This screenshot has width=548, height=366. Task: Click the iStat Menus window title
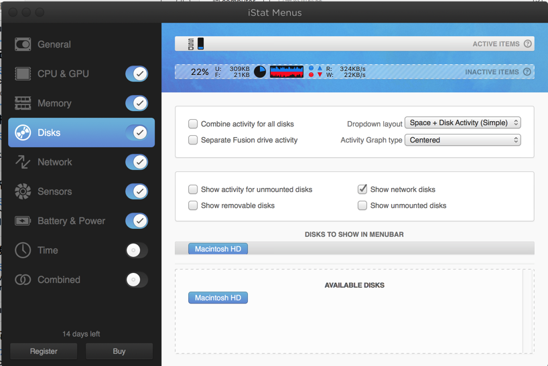(275, 13)
